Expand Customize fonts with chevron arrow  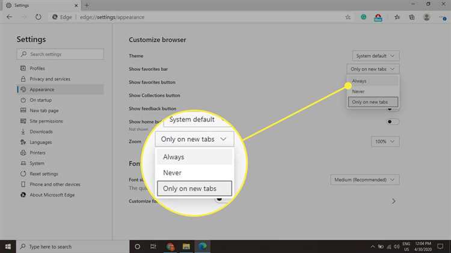394,201
